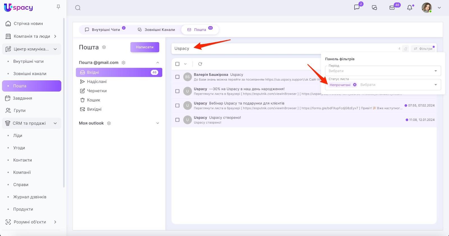Open the Період dropdown in filter panel

tap(383, 71)
